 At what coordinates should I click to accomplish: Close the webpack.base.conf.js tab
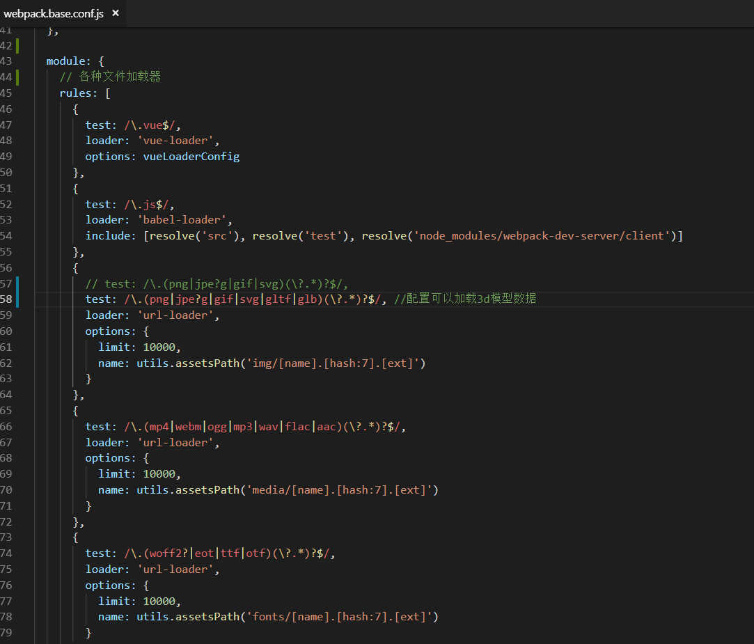[116, 13]
